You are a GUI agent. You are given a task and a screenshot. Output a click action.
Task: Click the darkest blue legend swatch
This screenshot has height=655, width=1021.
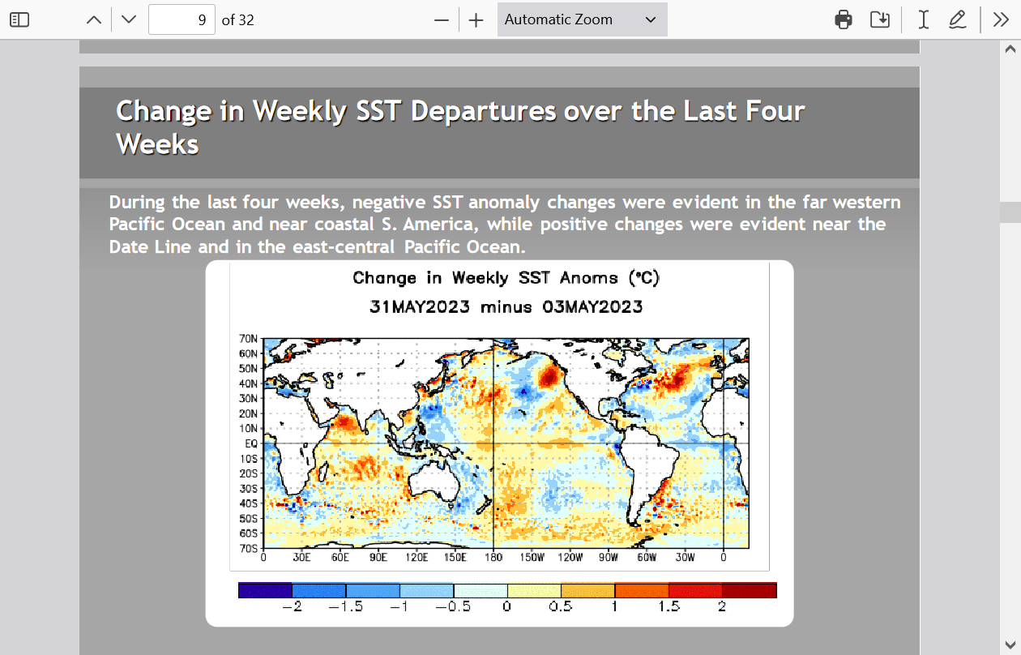[x=265, y=590]
